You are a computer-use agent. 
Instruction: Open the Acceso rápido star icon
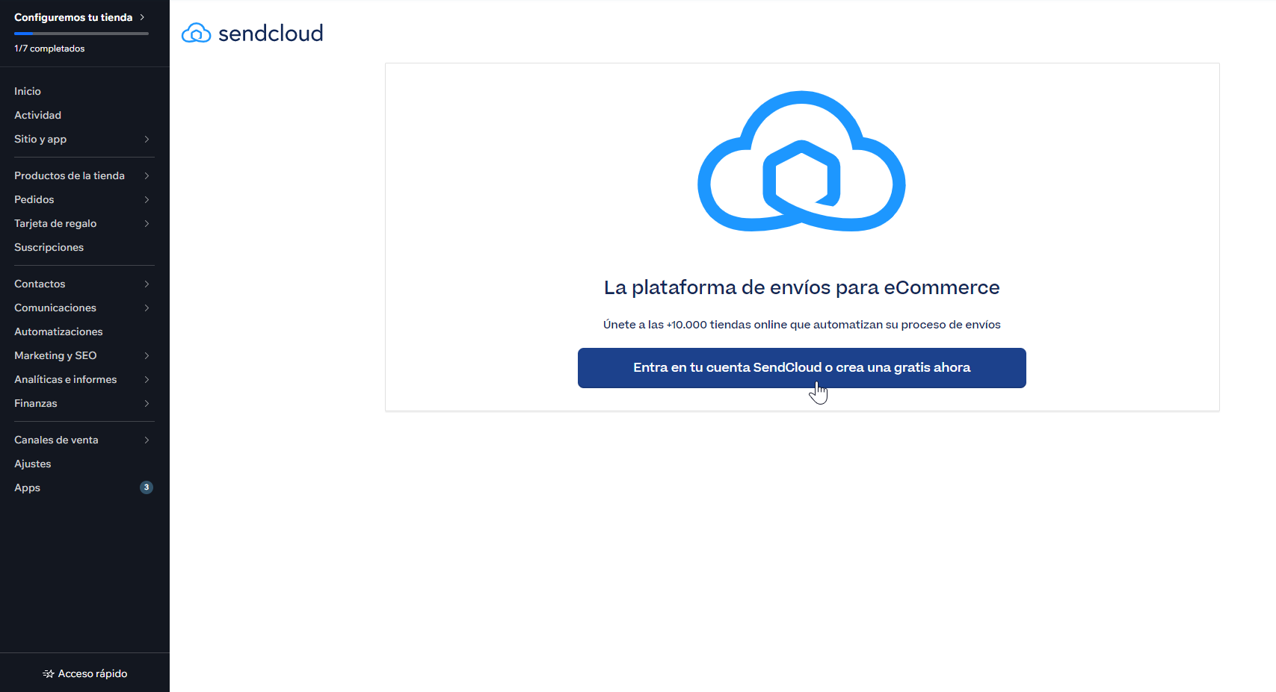pyautogui.click(x=49, y=673)
